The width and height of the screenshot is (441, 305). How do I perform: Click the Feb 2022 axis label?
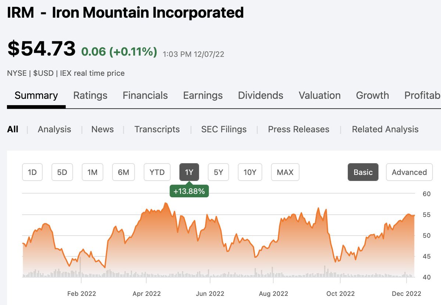click(81, 293)
